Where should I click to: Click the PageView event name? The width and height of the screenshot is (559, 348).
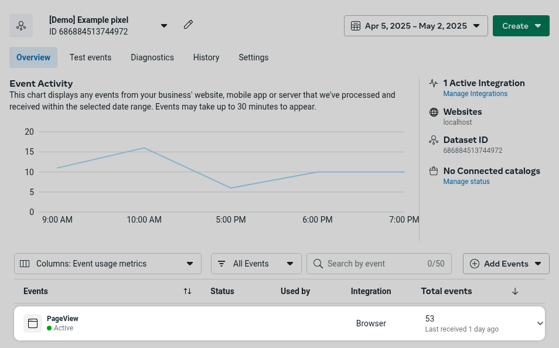[x=62, y=318]
